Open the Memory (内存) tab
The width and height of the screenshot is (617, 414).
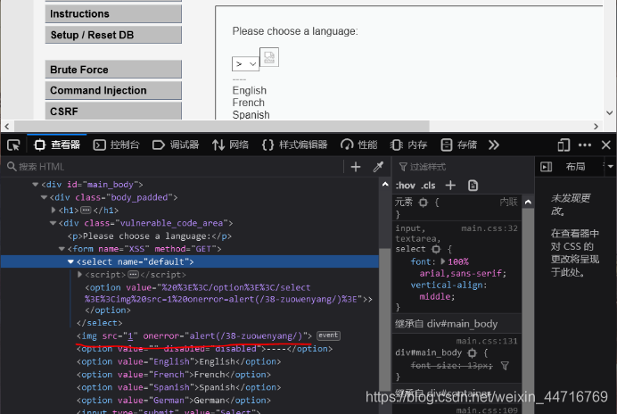tap(409, 145)
